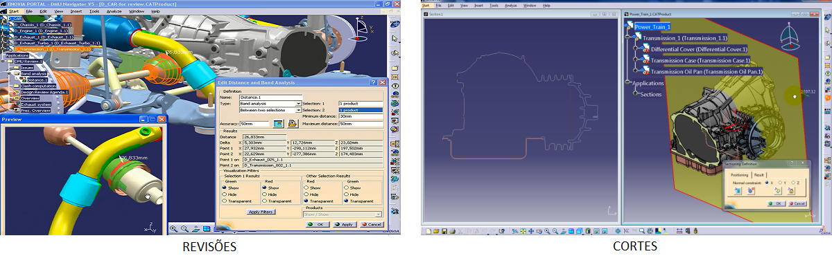Viewport: 832px width, 256px height.
Task: Cancel the Distance and Band Analysis dialog
Action: tap(371, 224)
